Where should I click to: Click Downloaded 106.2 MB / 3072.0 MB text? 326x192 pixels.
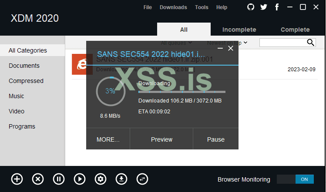[180, 101]
